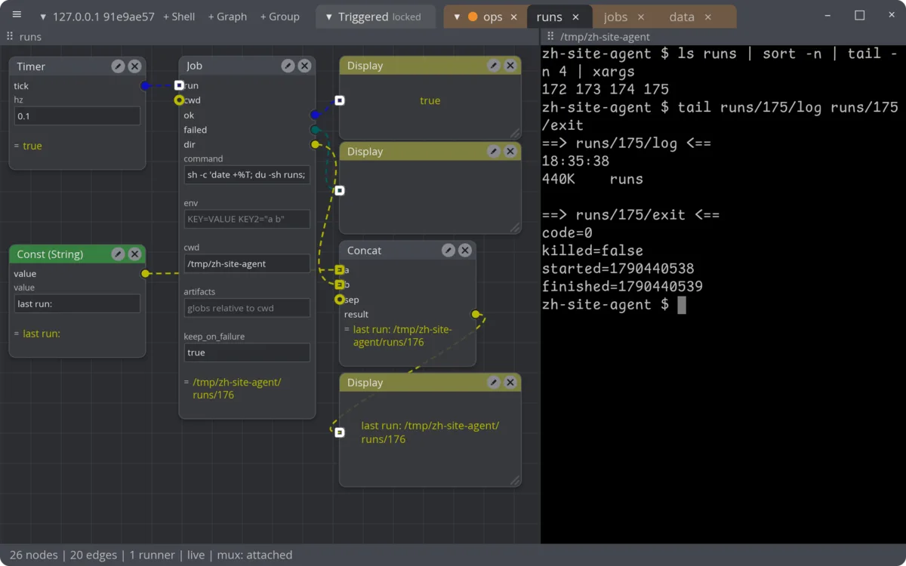906x566 pixels.
Task: Click the terminal line '172 173 174 175'
Action: pos(606,89)
